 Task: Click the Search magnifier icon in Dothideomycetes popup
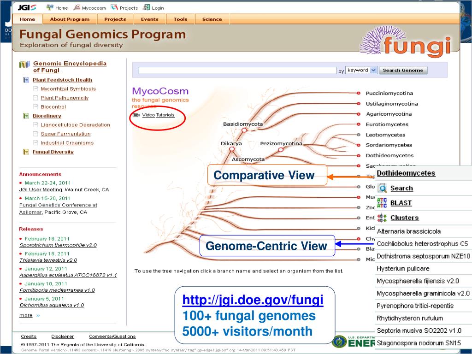pos(382,188)
